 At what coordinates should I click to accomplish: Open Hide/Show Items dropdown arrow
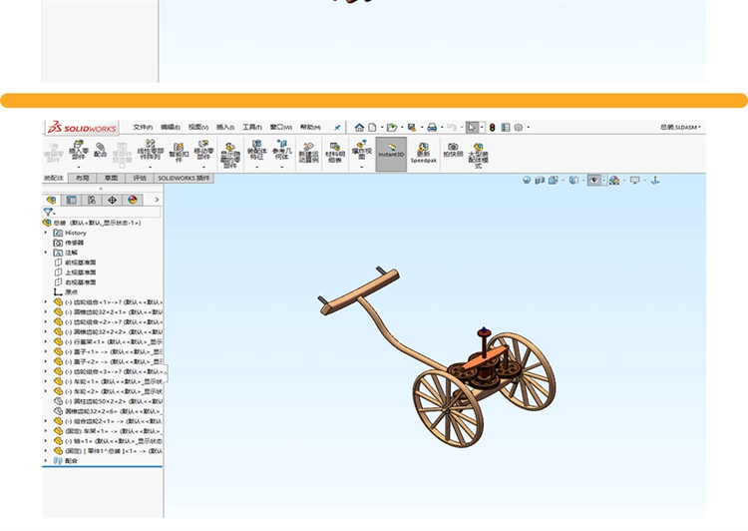[x=604, y=181]
